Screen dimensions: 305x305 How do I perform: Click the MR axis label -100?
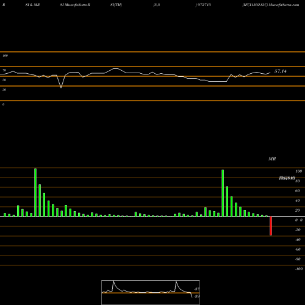(x=299, y=269)
